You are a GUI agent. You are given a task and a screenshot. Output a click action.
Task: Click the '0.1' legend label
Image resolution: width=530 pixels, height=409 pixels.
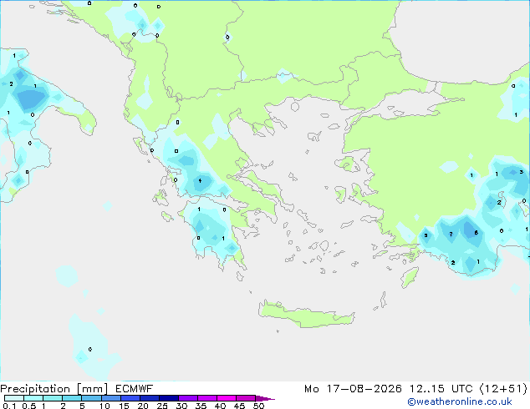[9, 406]
